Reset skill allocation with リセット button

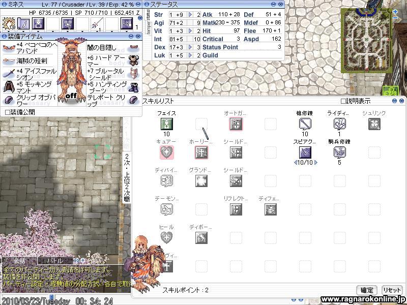[392, 290]
